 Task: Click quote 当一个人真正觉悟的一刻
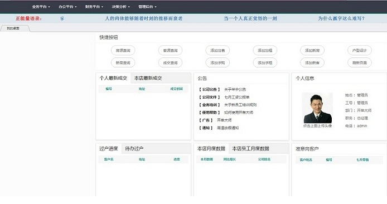(250, 18)
